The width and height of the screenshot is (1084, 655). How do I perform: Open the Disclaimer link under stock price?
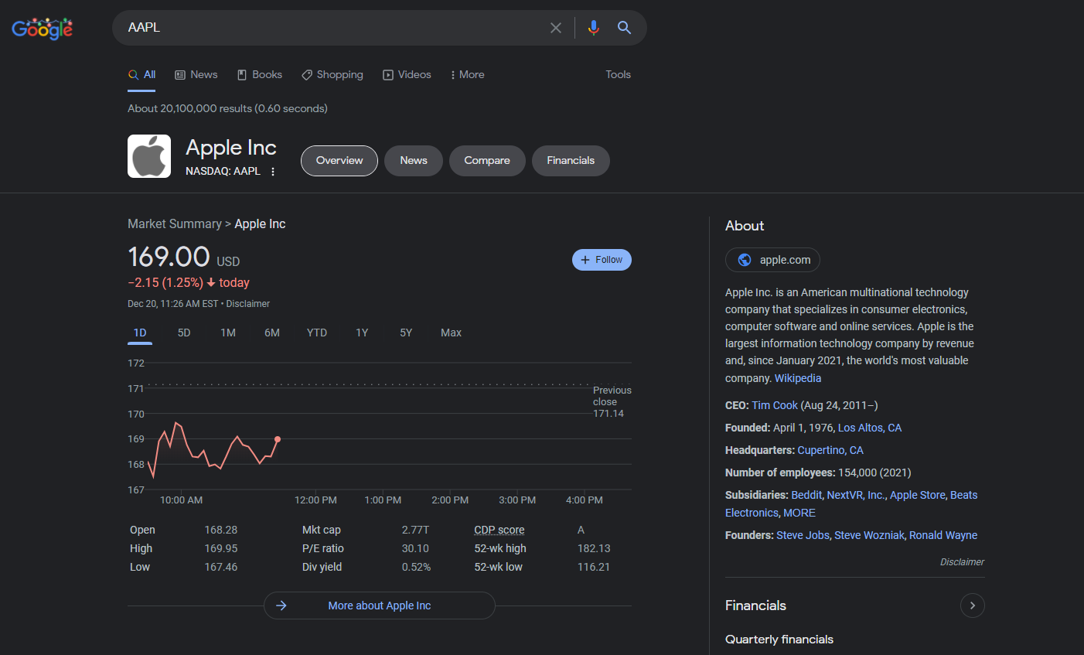click(x=248, y=304)
